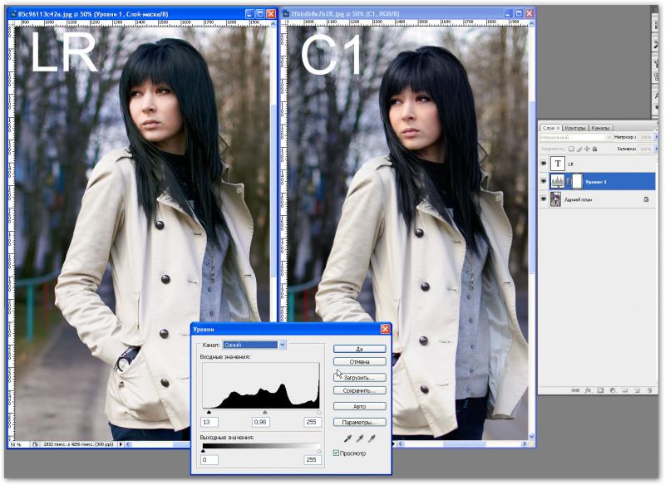Viewport: 665px width, 485px height.
Task: Click the add layer mask icon
Action: [x=600, y=390]
